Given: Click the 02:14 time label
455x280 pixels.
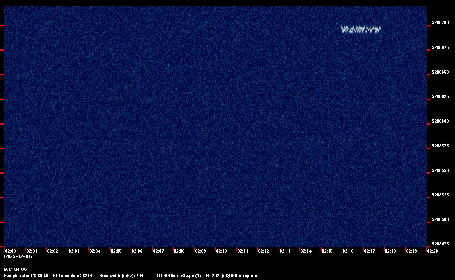Looking at the screenshot, I should tap(306, 251).
